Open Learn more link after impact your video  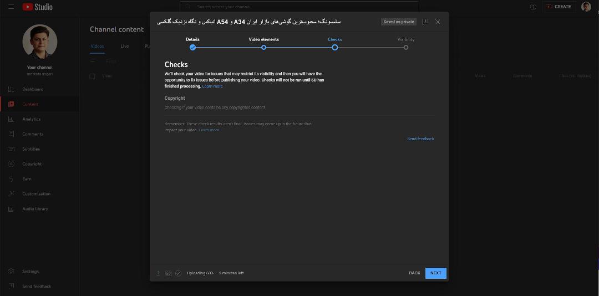tap(209, 130)
